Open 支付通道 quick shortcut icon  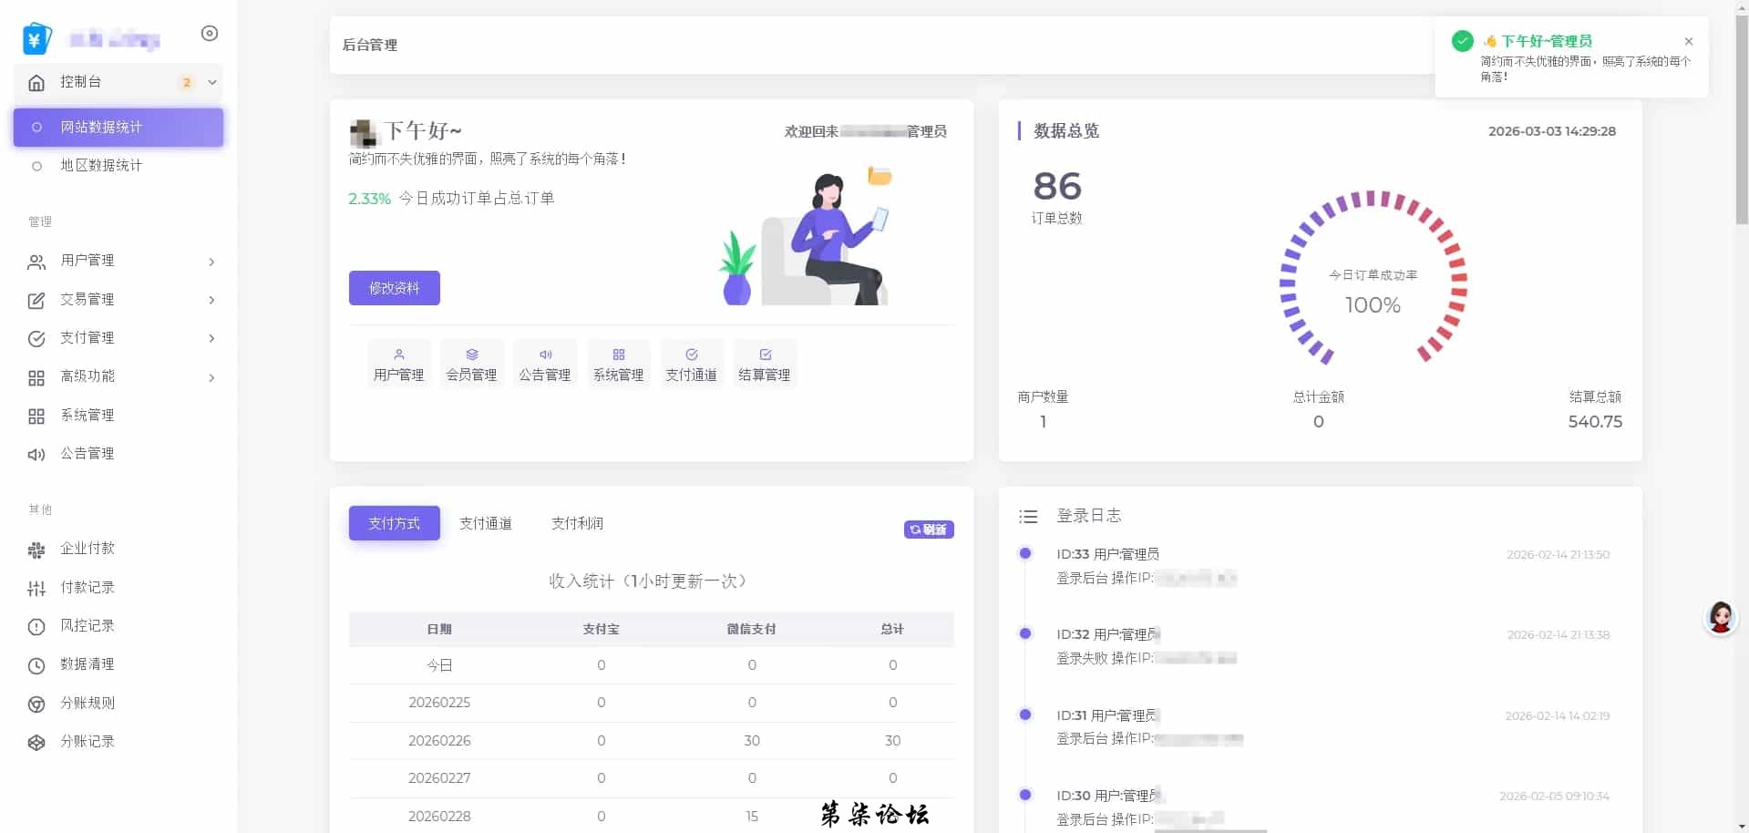(691, 355)
